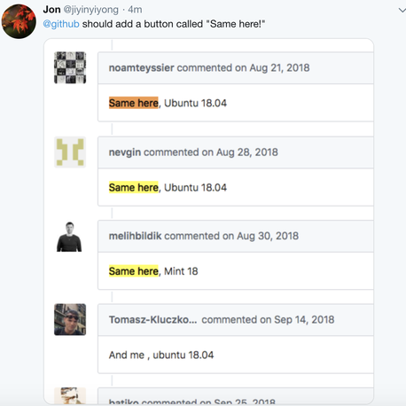406x406 pixels.
Task: Open the @github mention link
Action: [x=61, y=24]
